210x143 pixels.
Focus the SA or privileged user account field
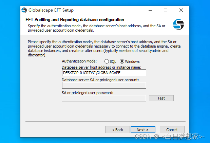pyautogui.click(x=104, y=85)
